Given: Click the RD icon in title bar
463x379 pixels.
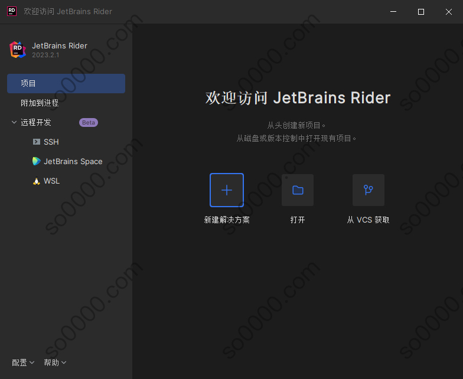Looking at the screenshot, I should 12,11.
